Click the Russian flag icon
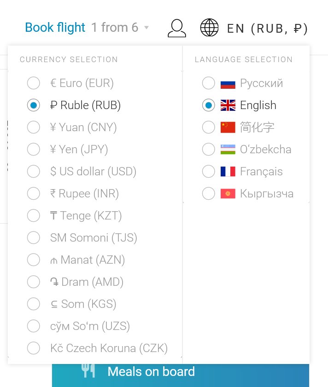The height and width of the screenshot is (387, 328). point(227,83)
